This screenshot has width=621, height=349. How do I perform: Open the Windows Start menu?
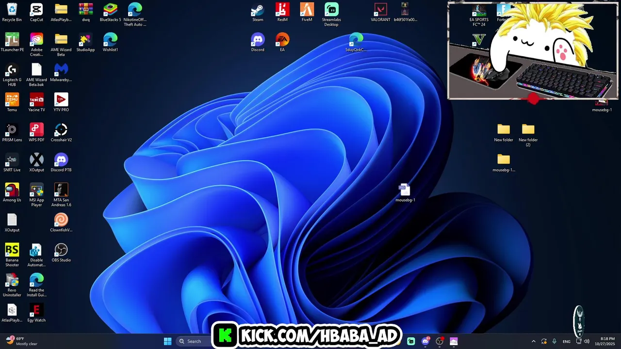[167, 341]
